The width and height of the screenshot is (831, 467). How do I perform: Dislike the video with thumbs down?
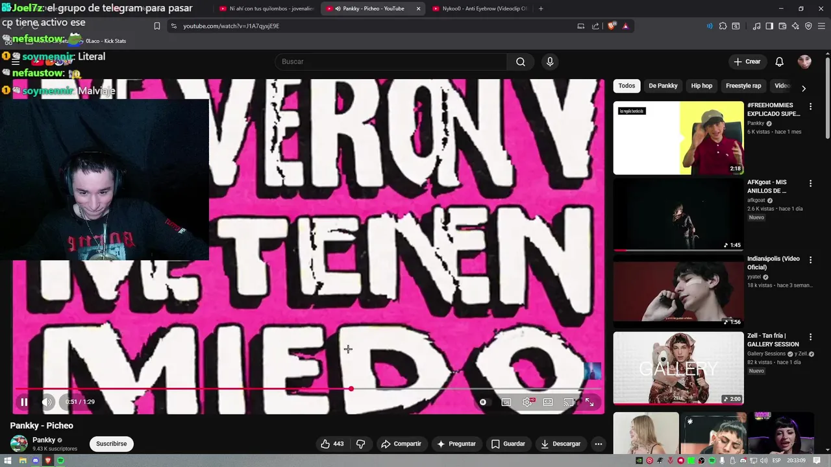pyautogui.click(x=361, y=444)
